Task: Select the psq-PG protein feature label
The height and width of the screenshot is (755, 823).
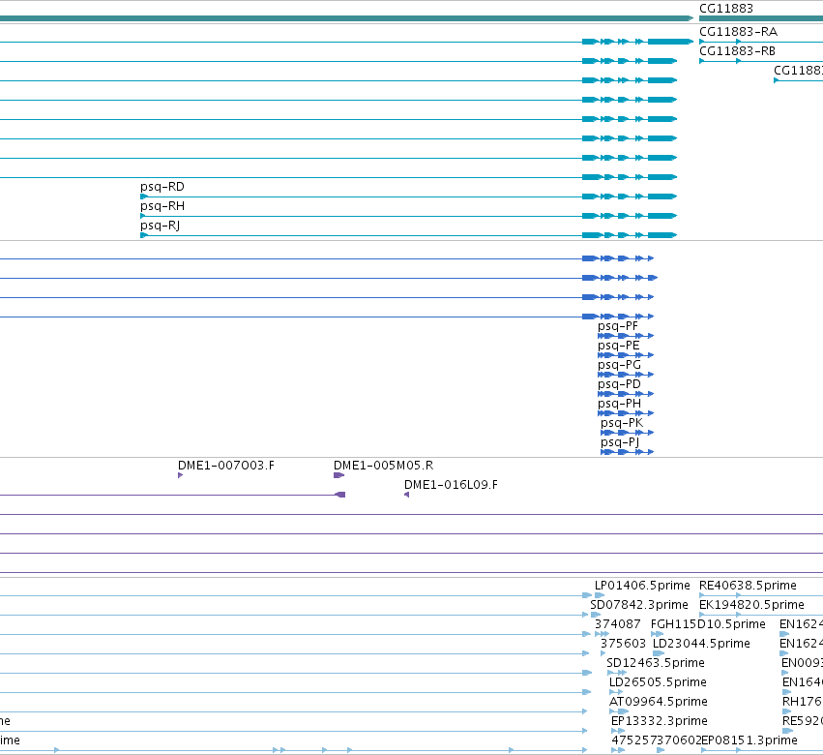Action: 619,365
